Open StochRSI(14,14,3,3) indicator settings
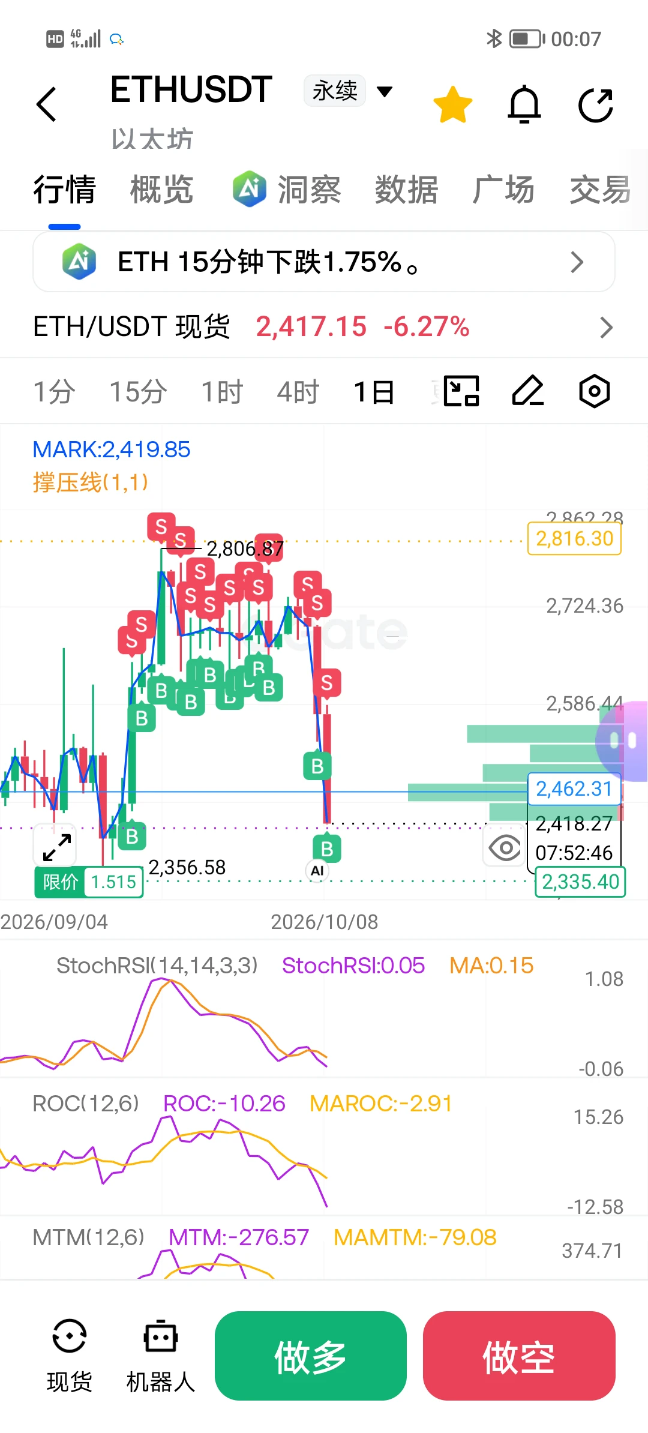This screenshot has height=1433, width=648. (157, 966)
